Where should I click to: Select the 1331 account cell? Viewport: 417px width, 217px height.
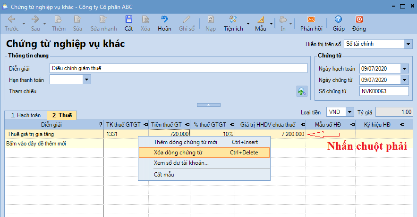[126, 134]
